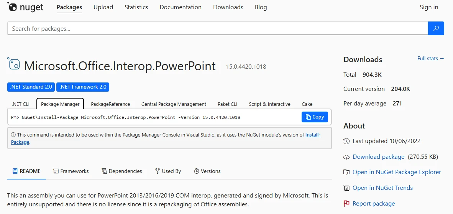Select the PackageReference tab
The height and width of the screenshot is (214, 453).
pyautogui.click(x=110, y=104)
